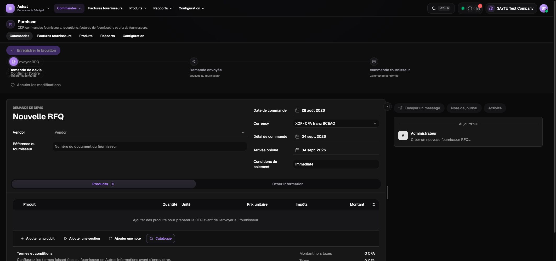Click Ajouter une section

82,239
